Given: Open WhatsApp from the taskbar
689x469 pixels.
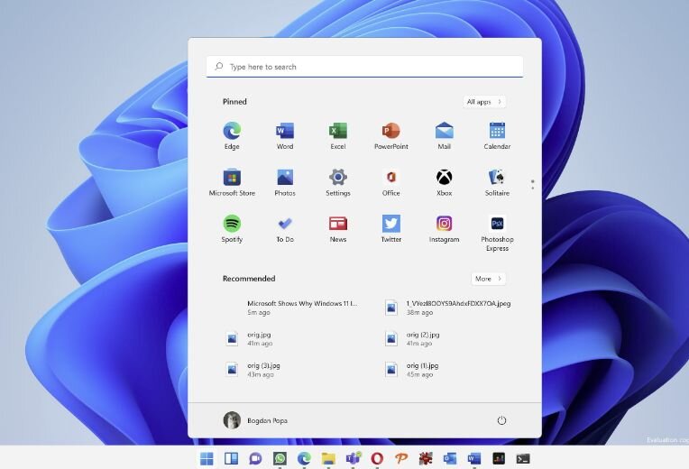Looking at the screenshot, I should (x=280, y=458).
